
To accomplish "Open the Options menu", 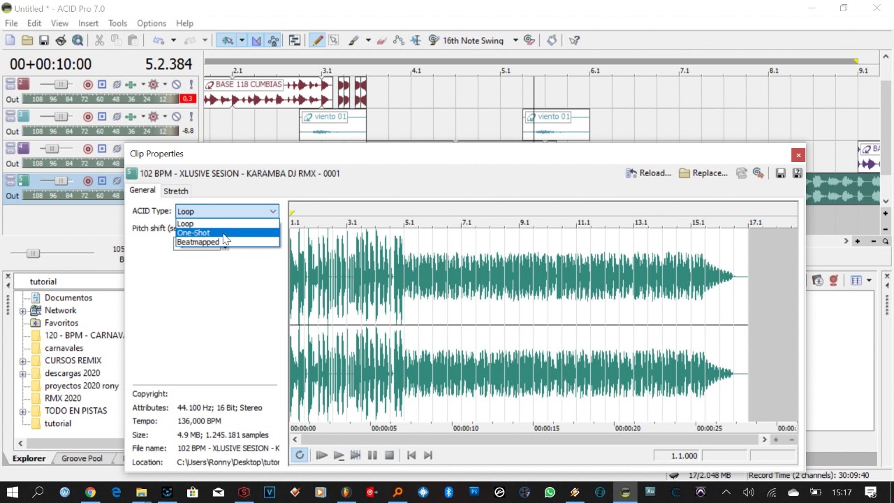I will [x=151, y=23].
